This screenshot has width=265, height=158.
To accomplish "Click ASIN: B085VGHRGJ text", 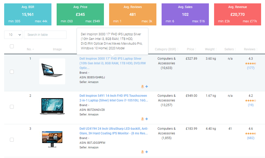I will tap(92, 77).
